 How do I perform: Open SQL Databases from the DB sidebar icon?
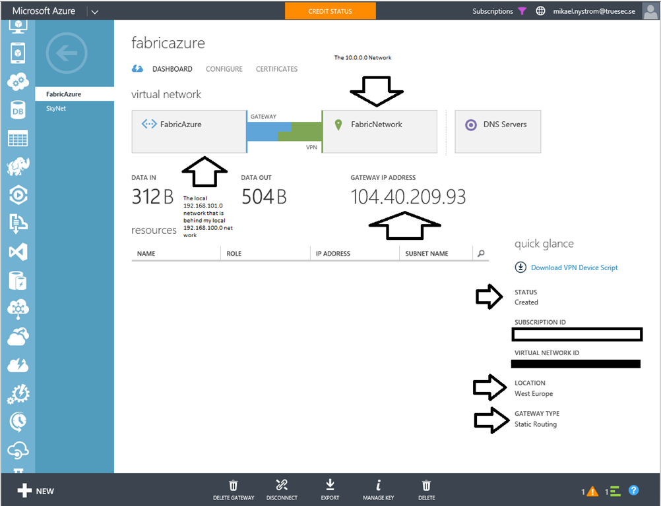(x=18, y=111)
